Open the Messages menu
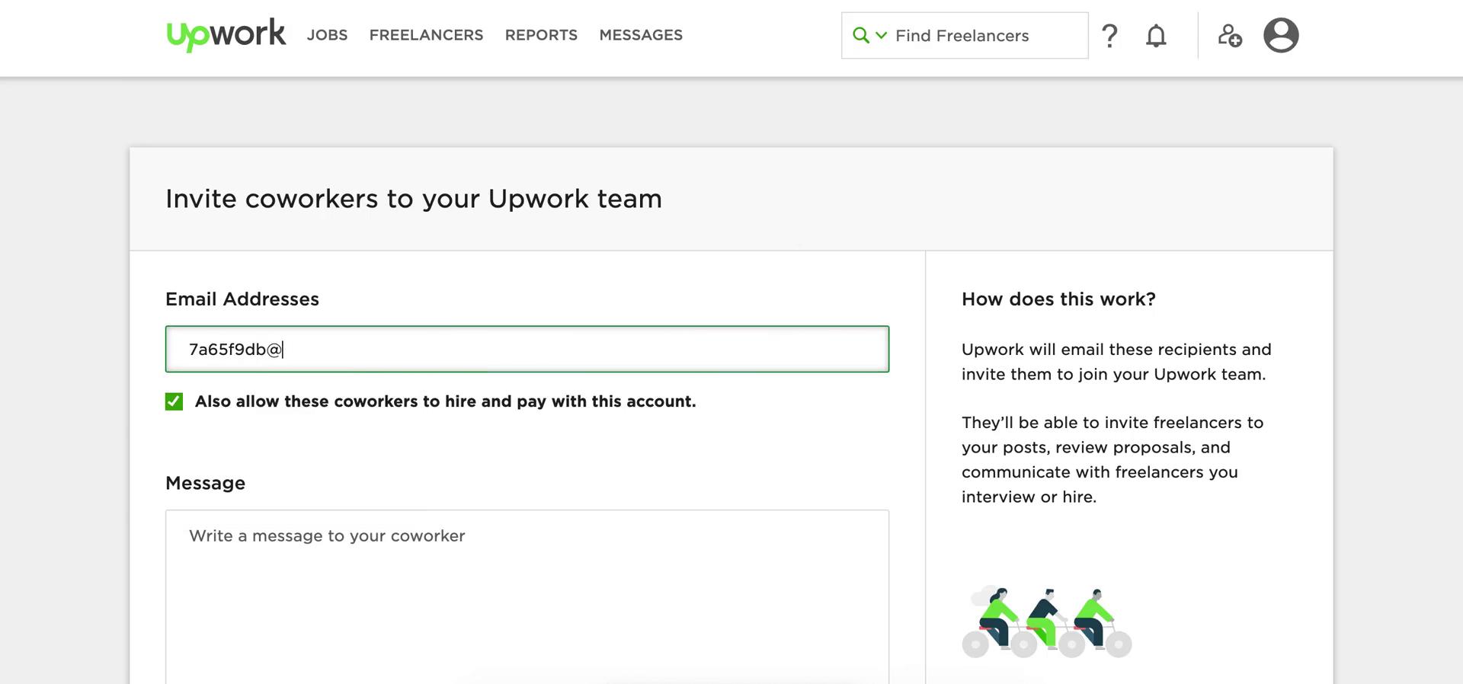Viewport: 1463px width, 684px height. [641, 35]
